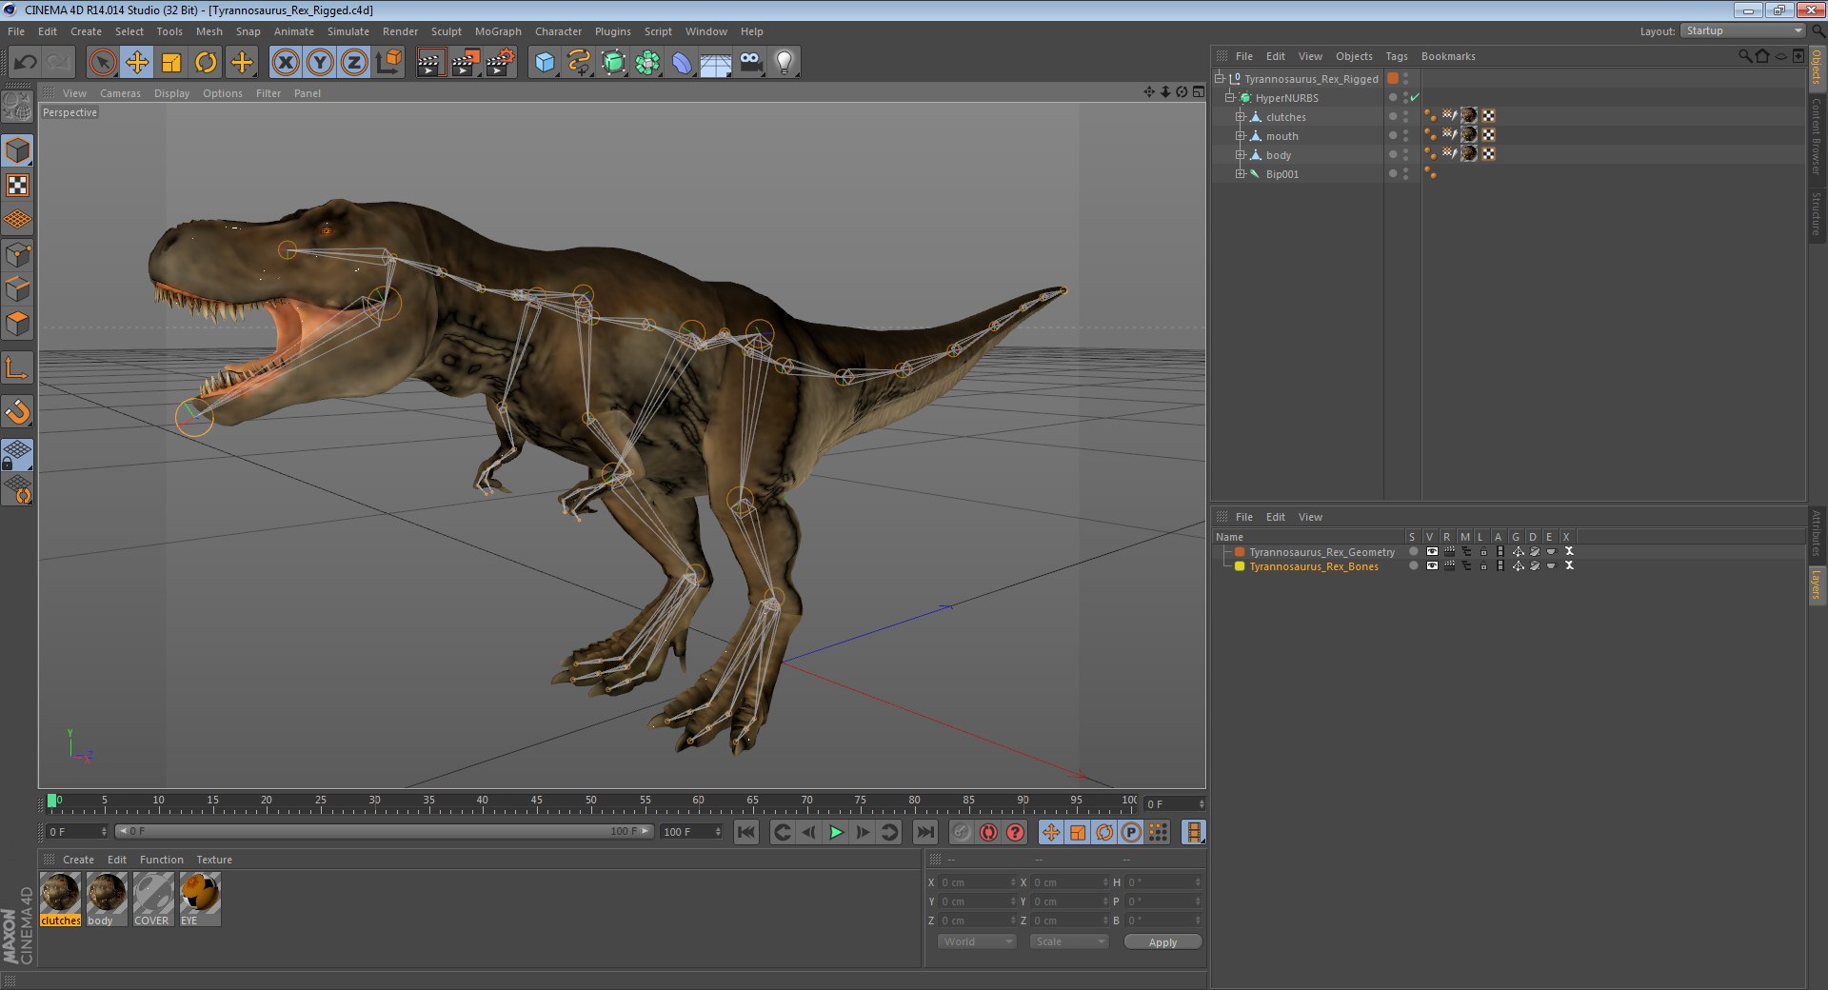The image size is (1828, 990).
Task: Open the Scale mode dropdown
Action: (1069, 941)
